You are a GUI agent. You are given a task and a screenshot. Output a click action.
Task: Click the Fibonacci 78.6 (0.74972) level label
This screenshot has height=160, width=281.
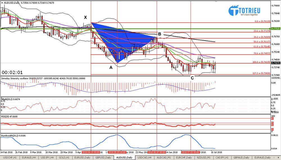click(262, 53)
